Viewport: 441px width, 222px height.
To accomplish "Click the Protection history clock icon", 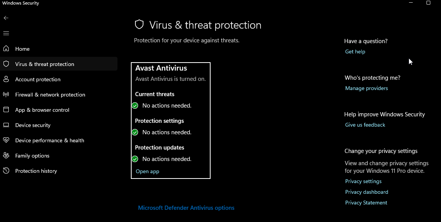I will (6, 171).
